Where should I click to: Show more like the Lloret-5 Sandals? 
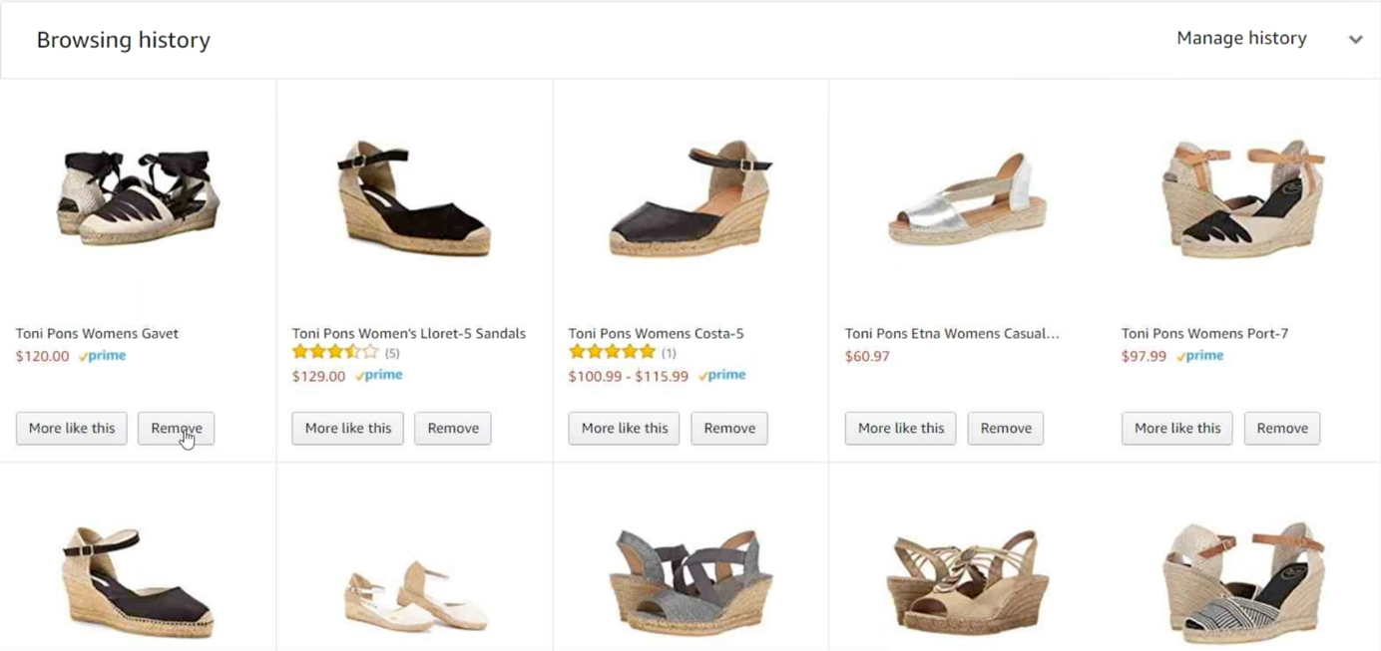click(x=348, y=429)
